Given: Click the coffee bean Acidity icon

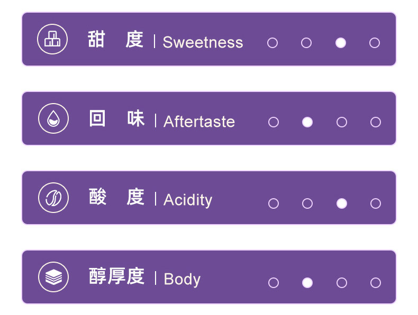Looking at the screenshot, I should point(53,198).
